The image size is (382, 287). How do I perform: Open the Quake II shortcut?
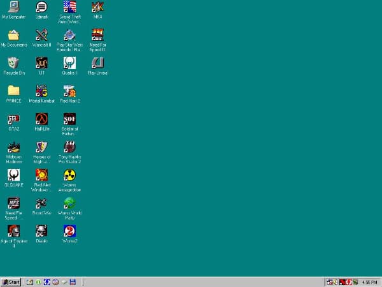[x=69, y=63]
